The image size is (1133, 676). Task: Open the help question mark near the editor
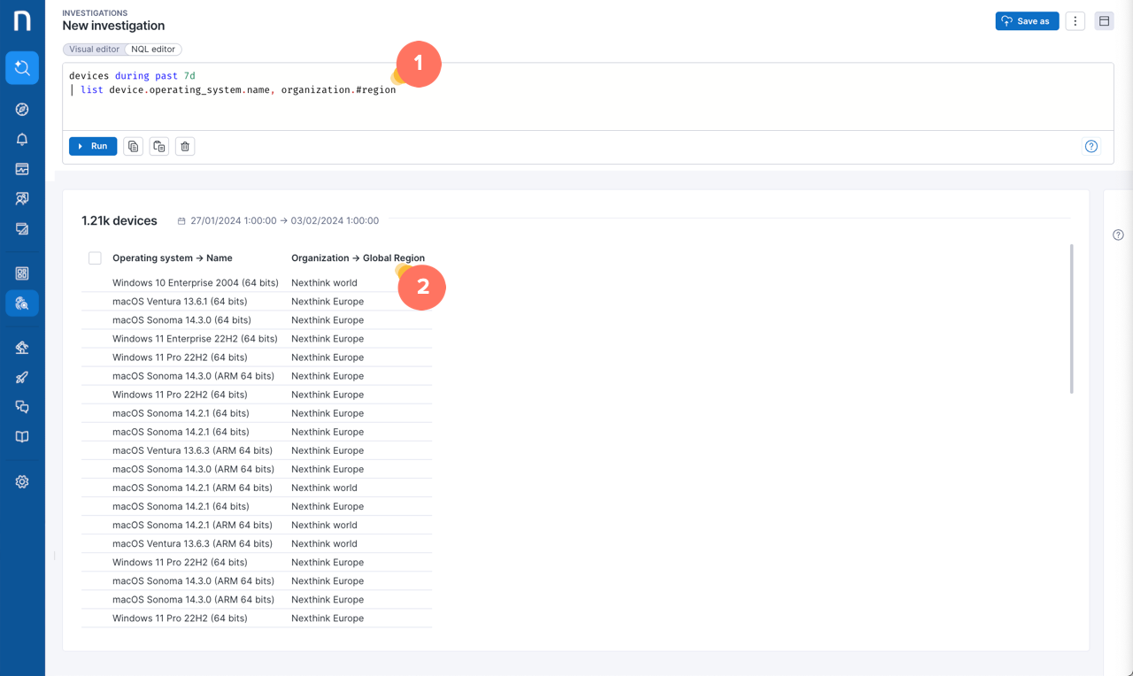click(1091, 146)
